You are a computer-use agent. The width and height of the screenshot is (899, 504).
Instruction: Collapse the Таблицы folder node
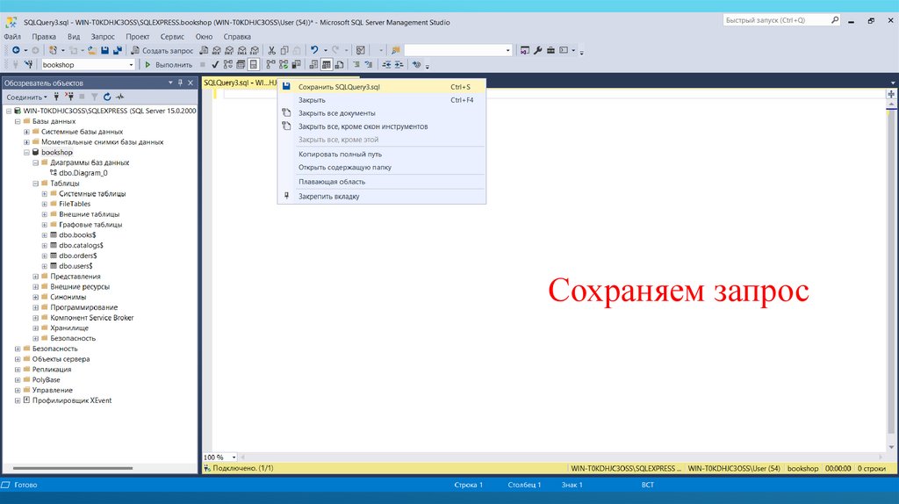(35, 184)
